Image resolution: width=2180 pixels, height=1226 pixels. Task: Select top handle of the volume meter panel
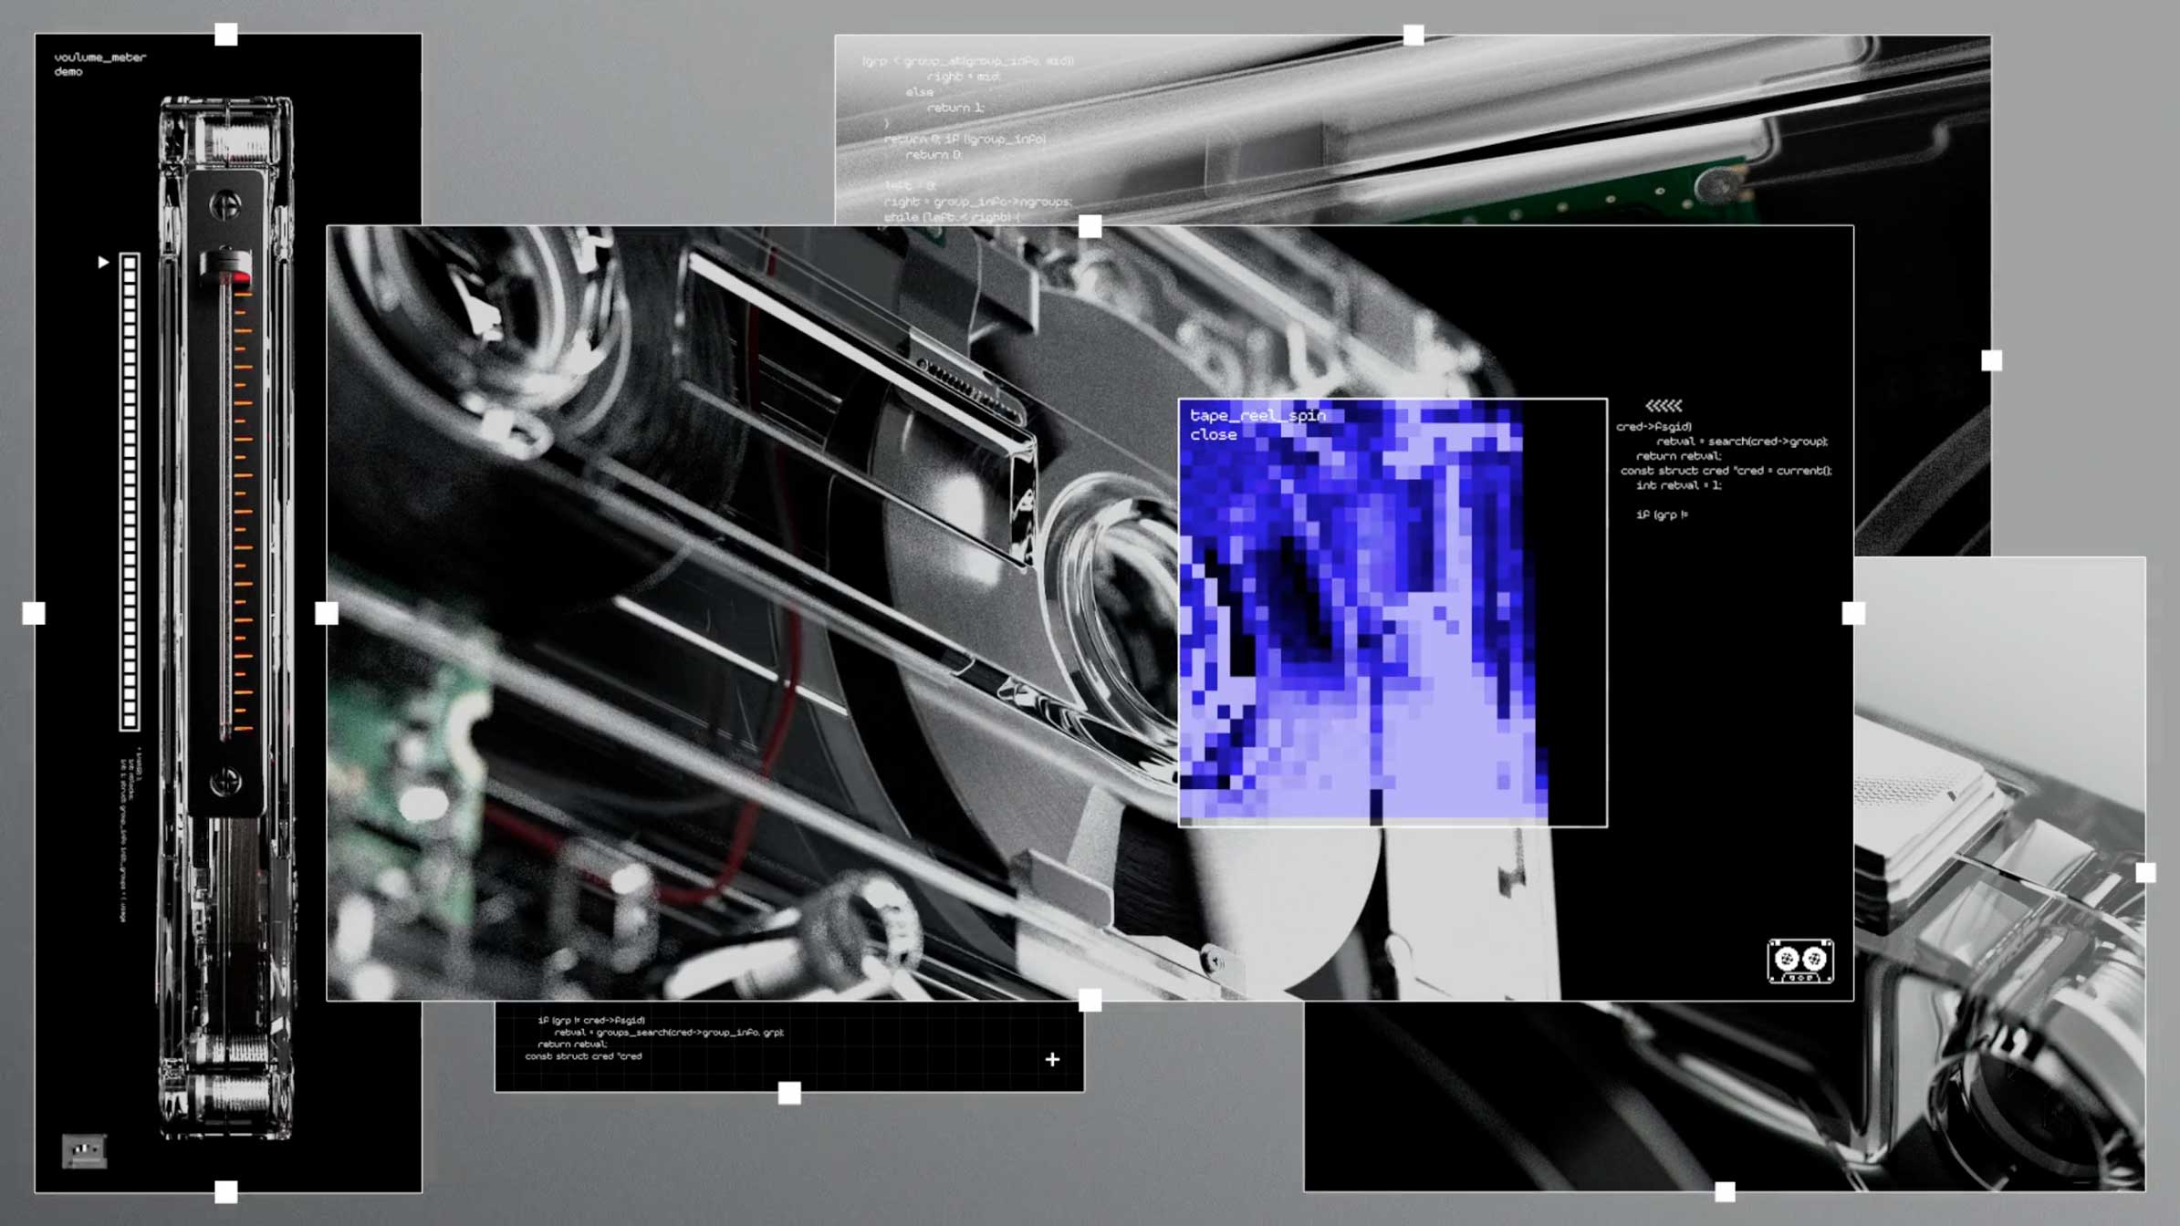click(x=225, y=35)
